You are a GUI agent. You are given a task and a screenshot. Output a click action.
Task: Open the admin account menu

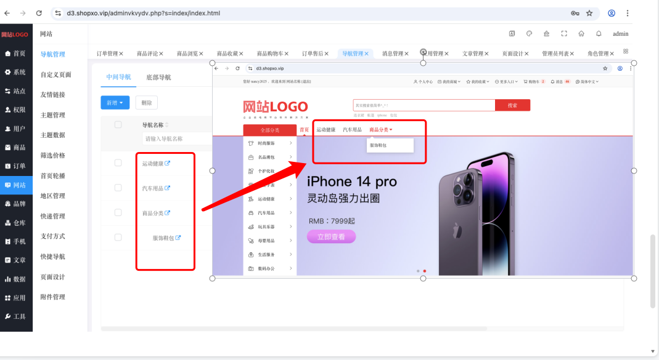620,34
